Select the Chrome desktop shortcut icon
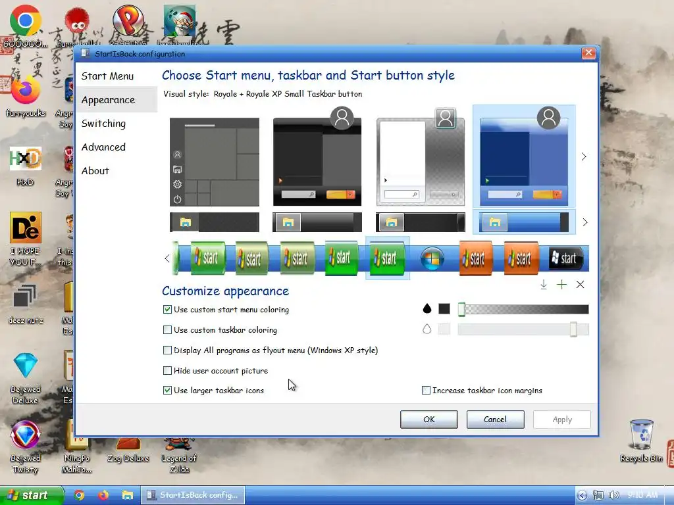 tap(26, 27)
